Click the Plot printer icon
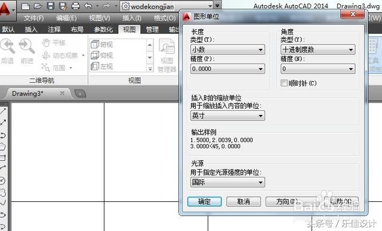Image resolution: width=382 pixels, height=231 pixels. point(76,6)
